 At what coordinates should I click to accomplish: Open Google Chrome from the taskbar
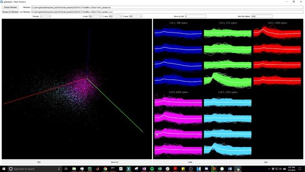click(105, 169)
